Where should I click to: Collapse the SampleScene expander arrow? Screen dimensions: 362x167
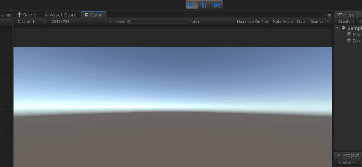[x=337, y=28]
